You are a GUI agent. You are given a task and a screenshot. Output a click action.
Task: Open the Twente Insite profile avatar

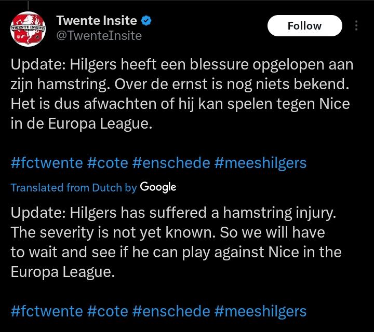click(x=27, y=29)
